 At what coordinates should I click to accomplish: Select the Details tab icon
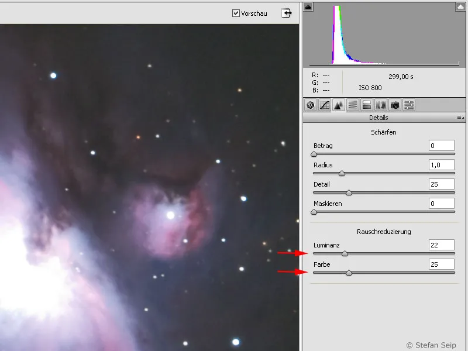pyautogui.click(x=339, y=105)
